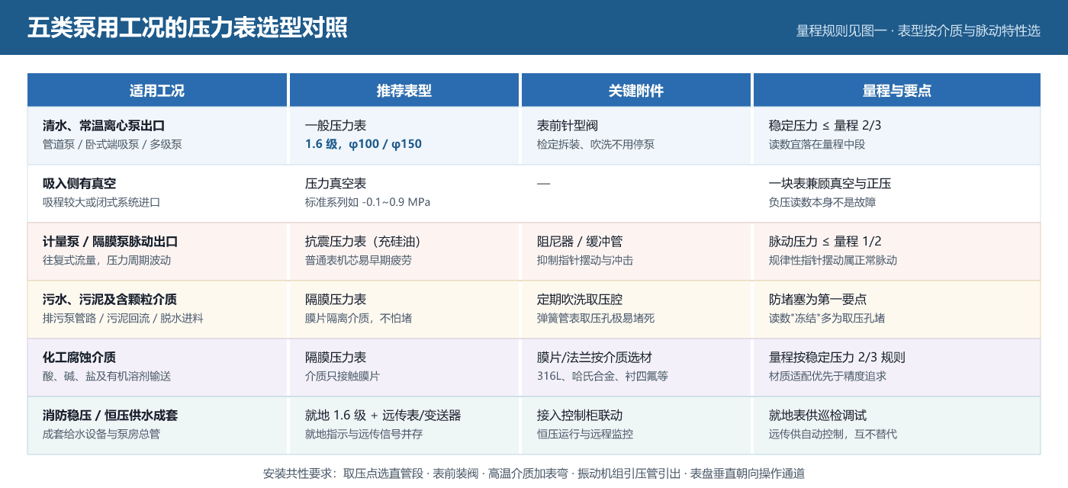Click the cell 定期吹洗取压腔

[580, 300]
